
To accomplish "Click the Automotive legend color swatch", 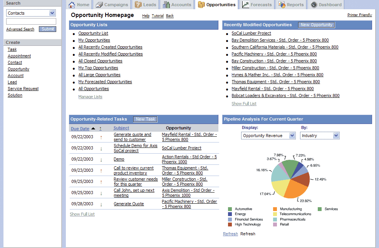I will click(230, 209).
